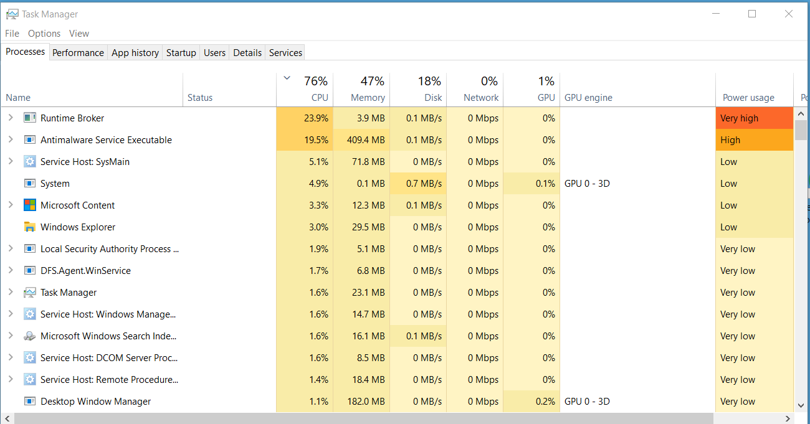Sort by the Memory column header
The image size is (810, 424).
coord(361,89)
